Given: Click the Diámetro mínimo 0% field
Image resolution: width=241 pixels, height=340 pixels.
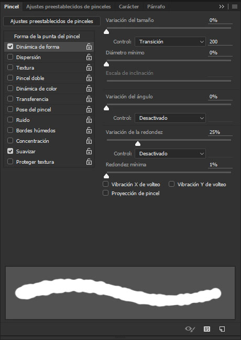Looking at the screenshot, I should (220, 52).
